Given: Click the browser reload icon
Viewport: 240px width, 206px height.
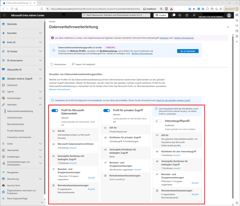Looking at the screenshot, I should (12, 9).
